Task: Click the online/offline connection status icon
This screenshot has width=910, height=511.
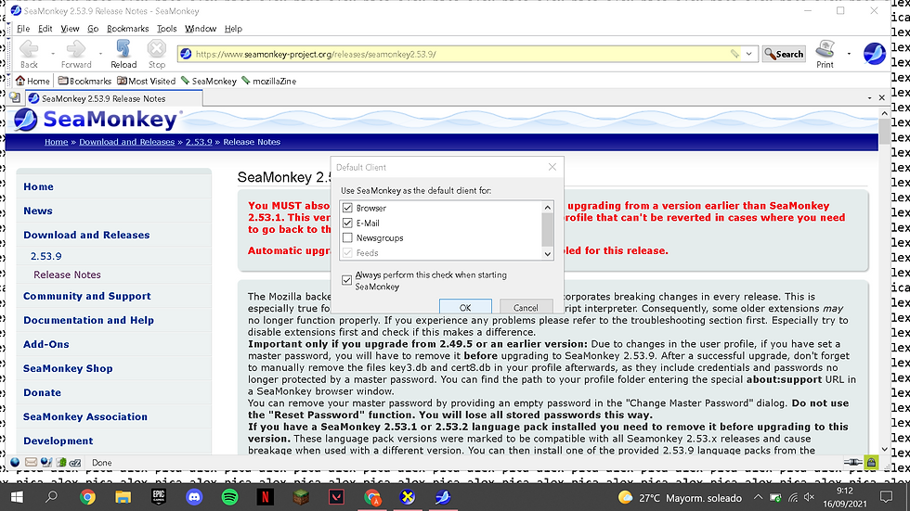Action: click(852, 463)
